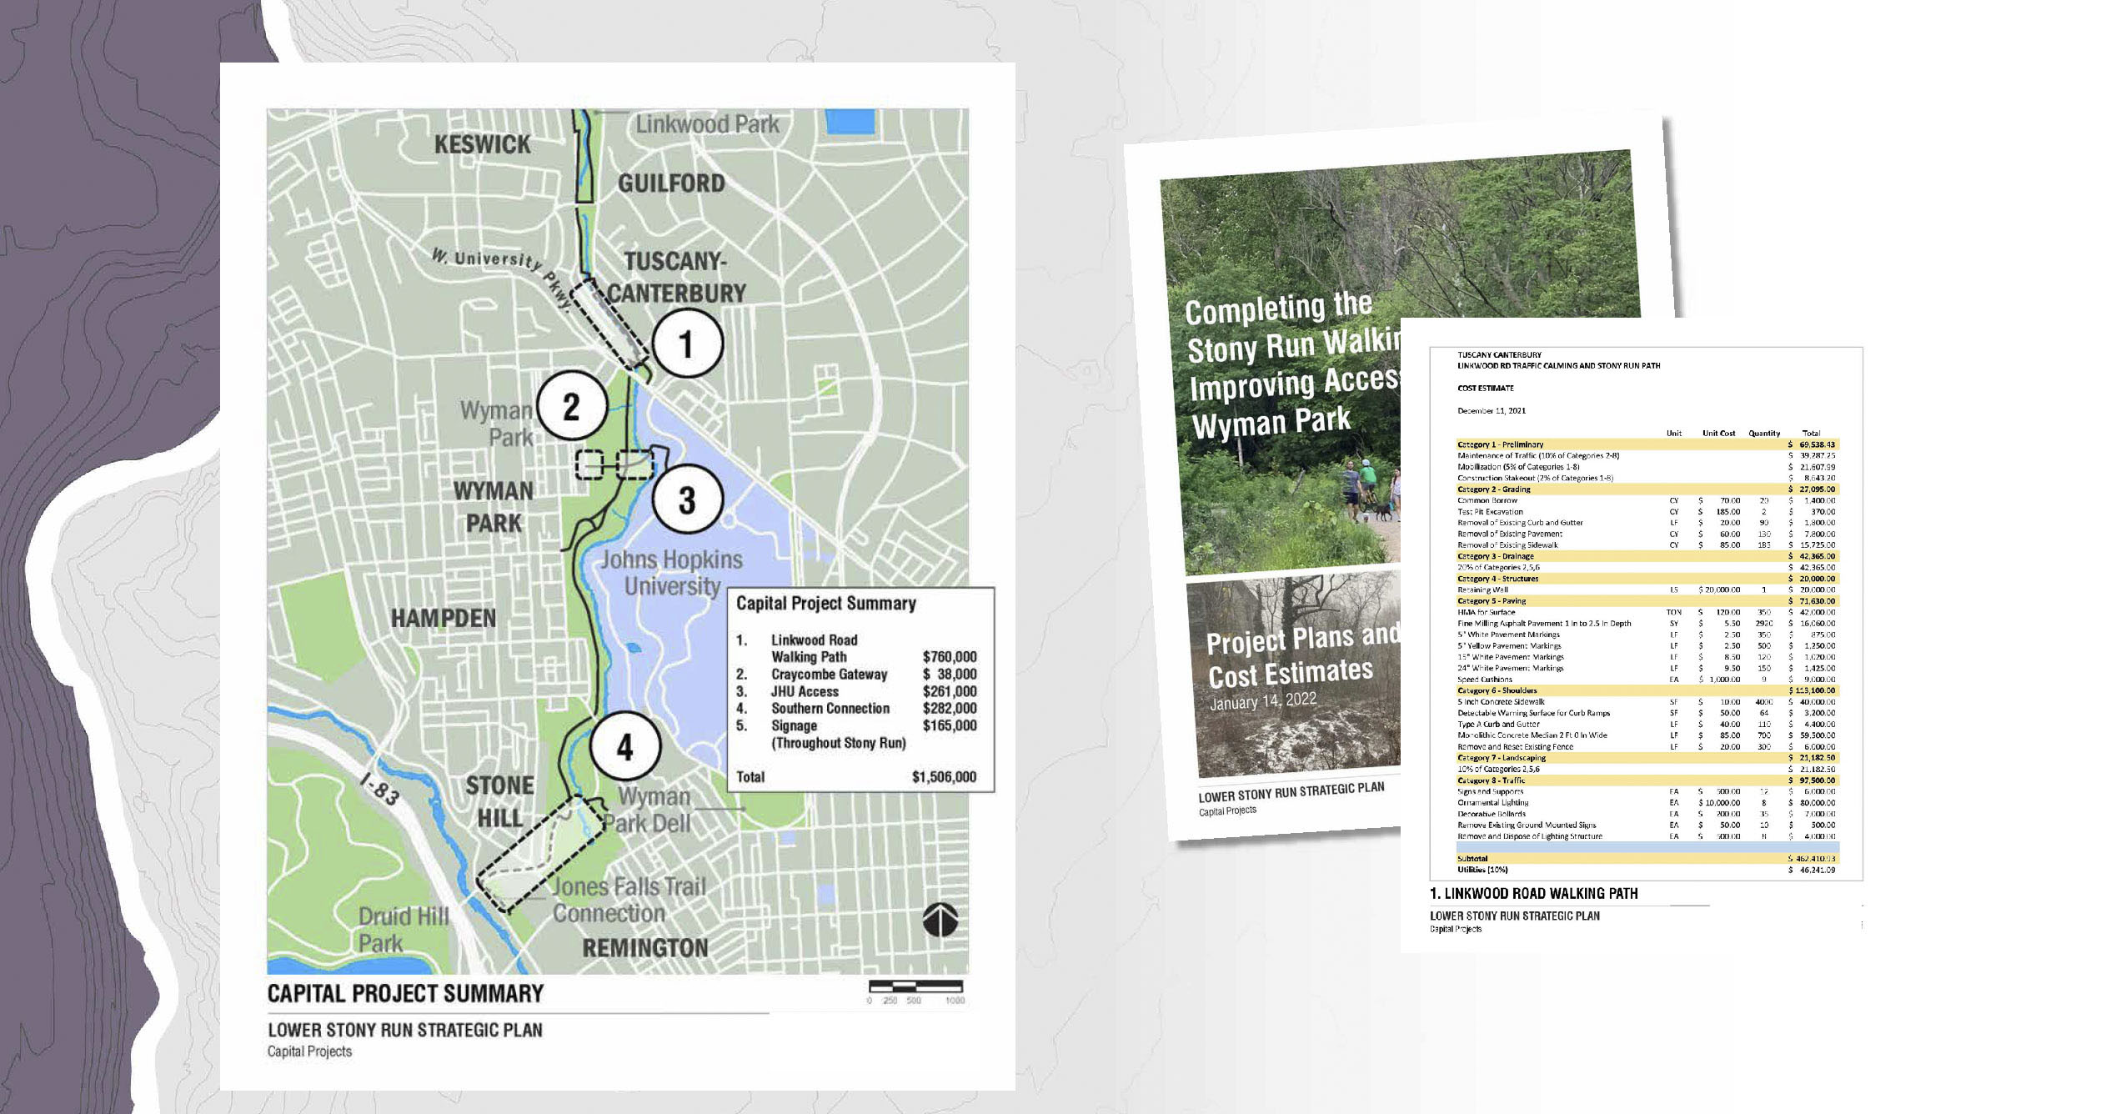2126x1114 pixels.
Task: Select the GUILFORD neighborhood label
Action: point(671,183)
